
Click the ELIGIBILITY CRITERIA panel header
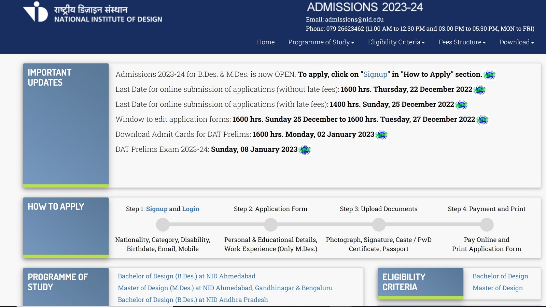pyautogui.click(x=421, y=283)
